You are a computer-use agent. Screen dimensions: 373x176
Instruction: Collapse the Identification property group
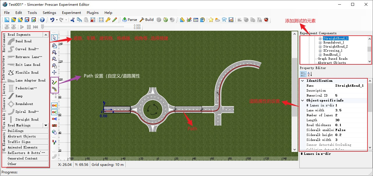(x=303, y=81)
